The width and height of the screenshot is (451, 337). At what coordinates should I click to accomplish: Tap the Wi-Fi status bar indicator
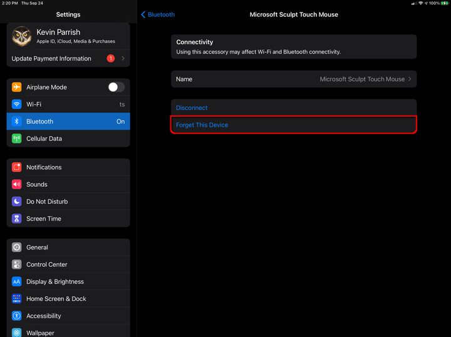coord(420,3)
